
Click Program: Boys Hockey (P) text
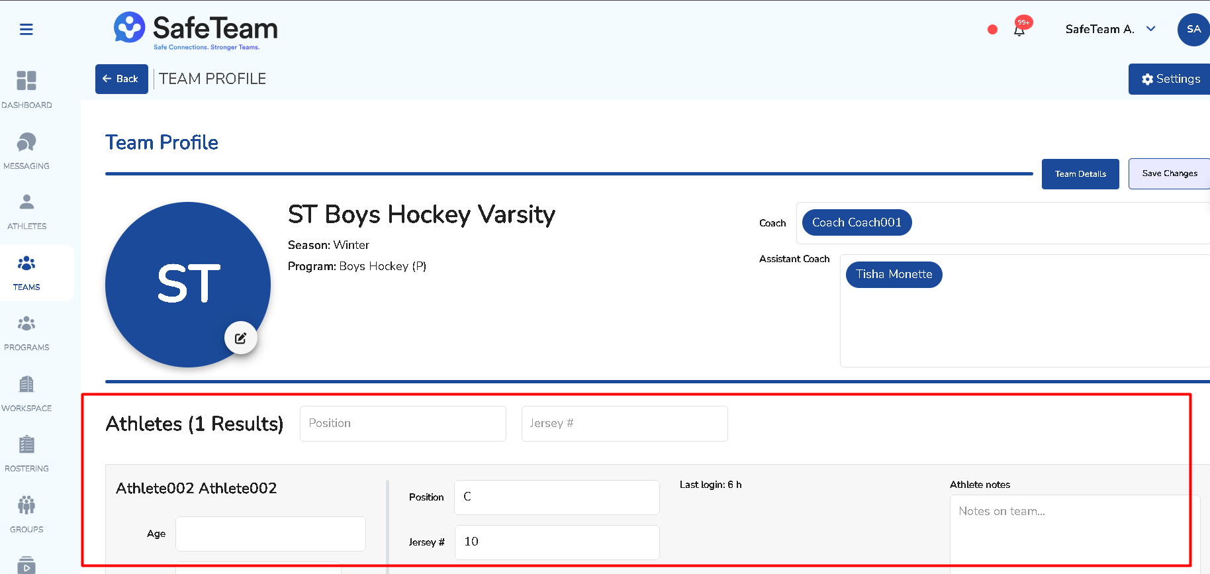pos(357,266)
